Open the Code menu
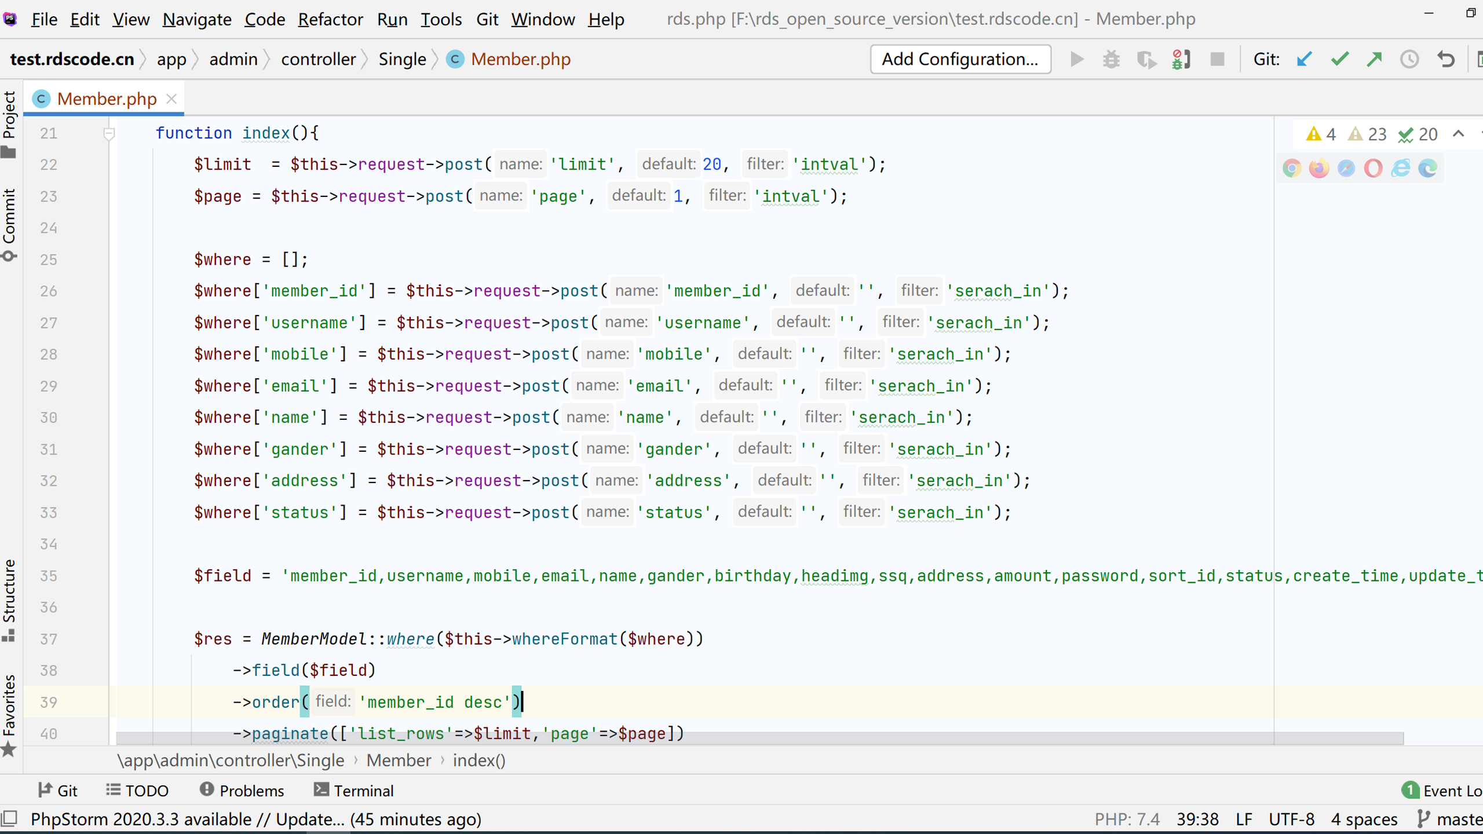This screenshot has height=834, width=1483. (x=265, y=19)
